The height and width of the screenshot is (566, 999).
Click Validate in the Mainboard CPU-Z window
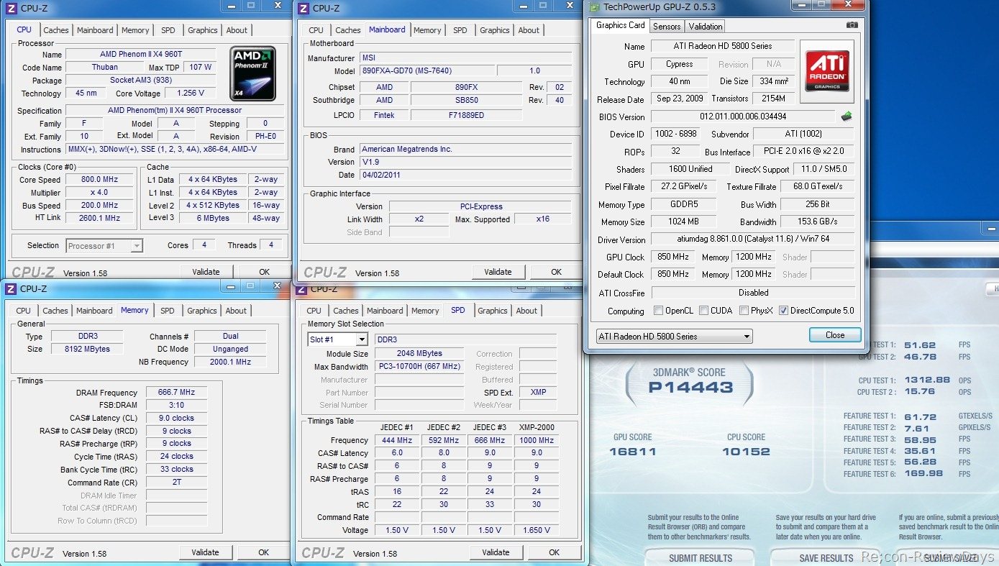pos(498,272)
